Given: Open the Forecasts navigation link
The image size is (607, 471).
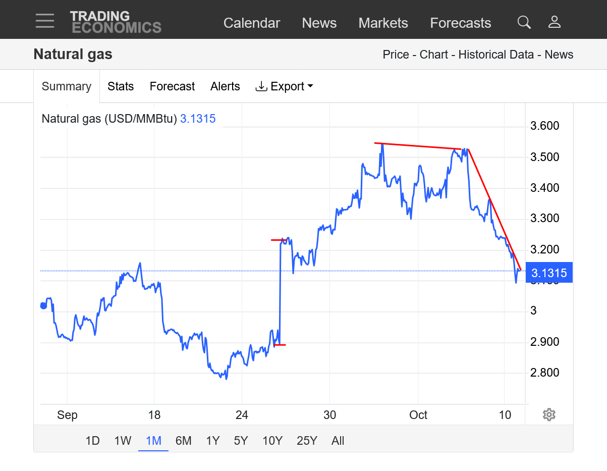Looking at the screenshot, I should click(460, 23).
